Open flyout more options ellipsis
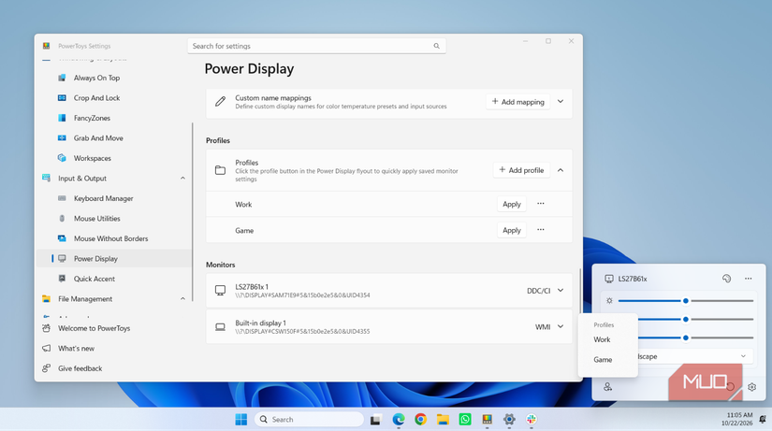 point(748,279)
